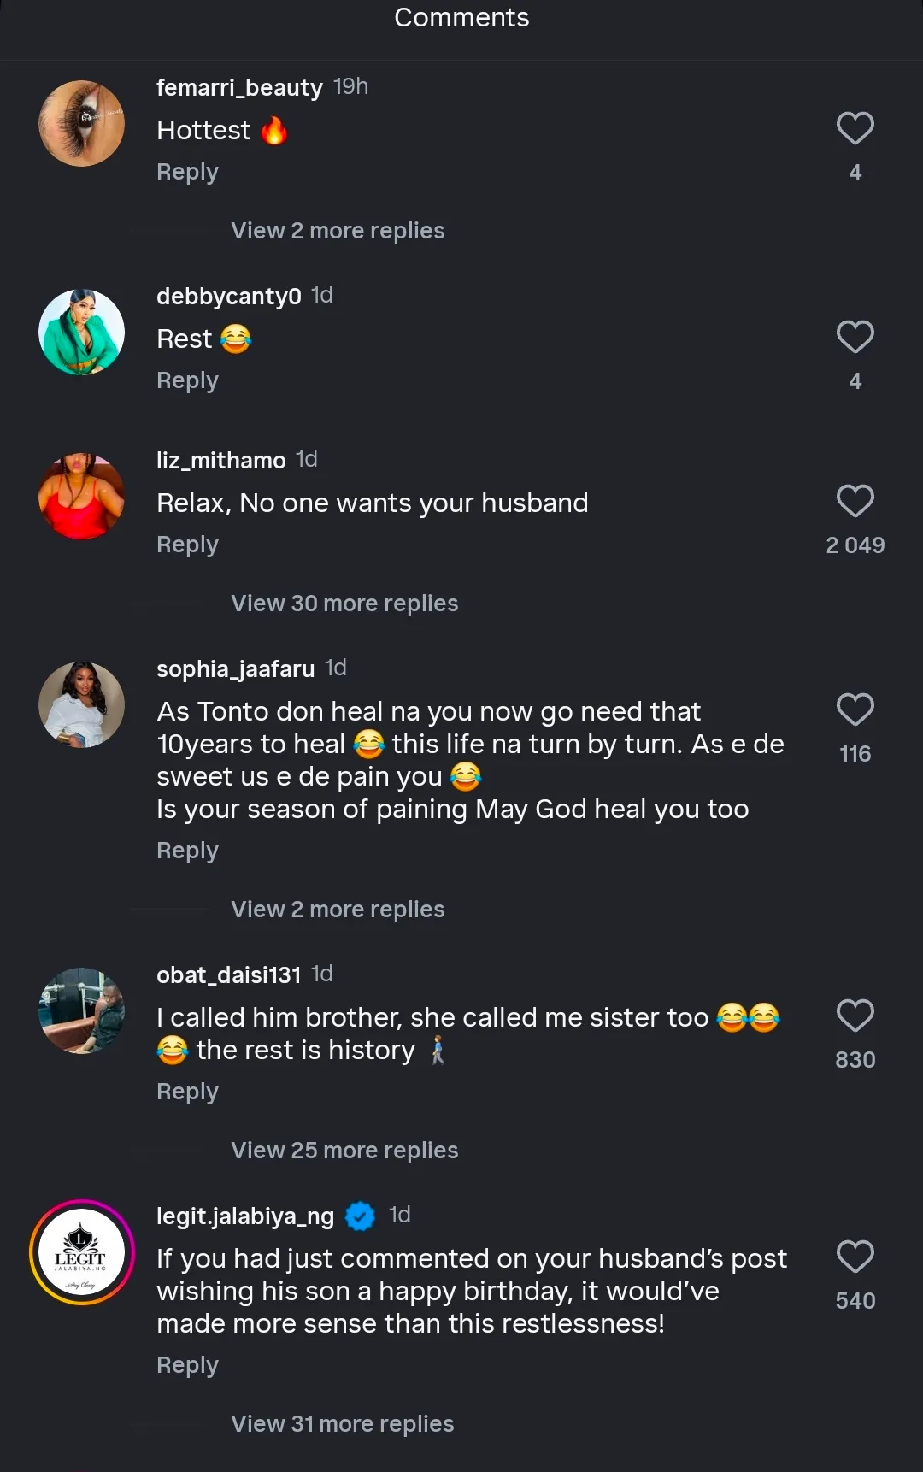Open legit.jalabiya_ng username link
The width and height of the screenshot is (923, 1472).
point(245,1216)
